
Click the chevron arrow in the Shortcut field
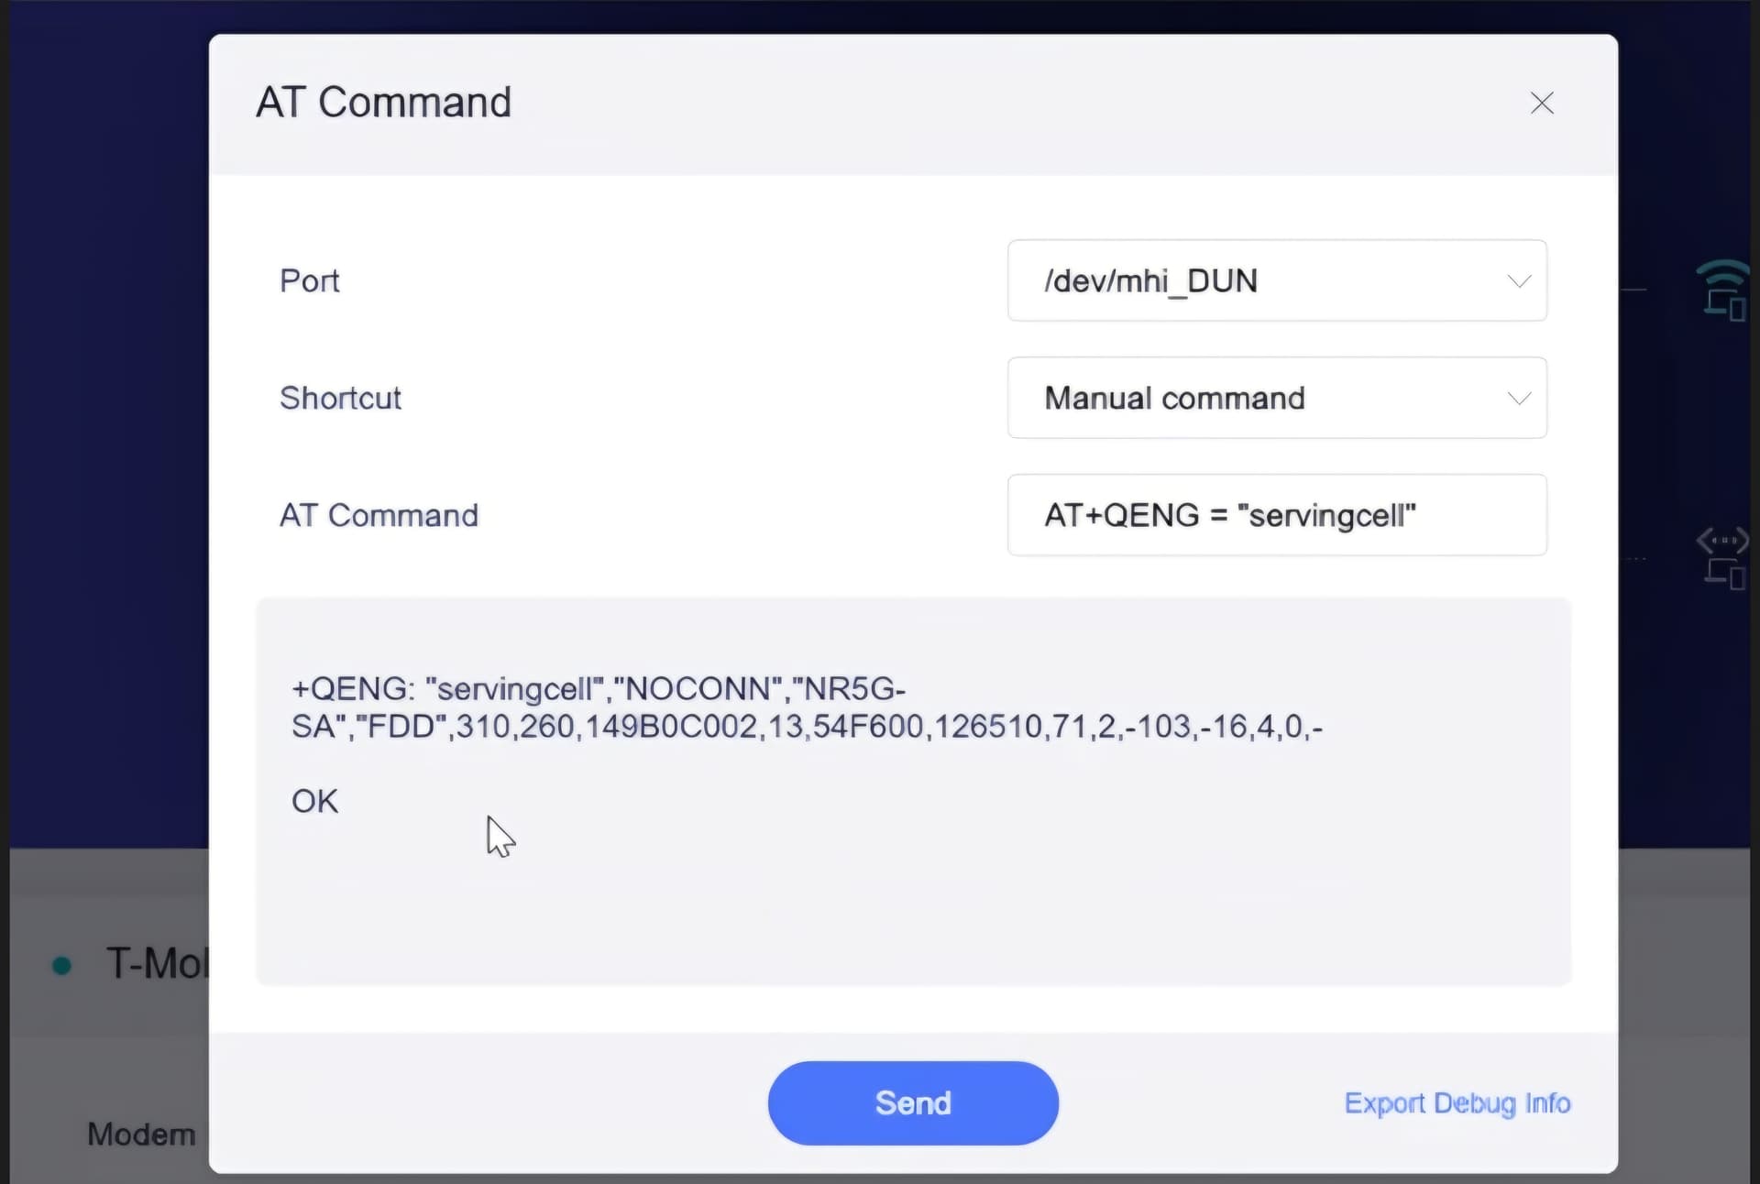pyautogui.click(x=1519, y=398)
